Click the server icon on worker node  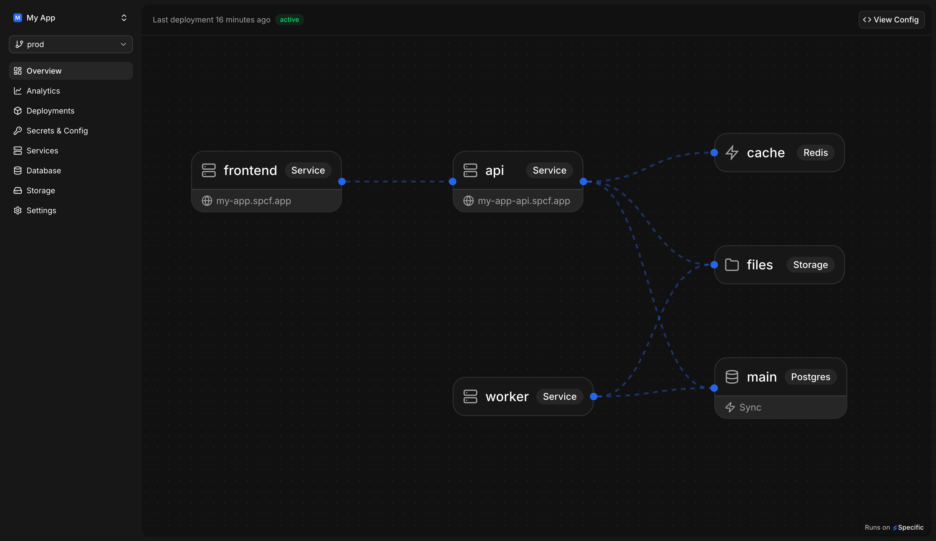[x=470, y=396]
